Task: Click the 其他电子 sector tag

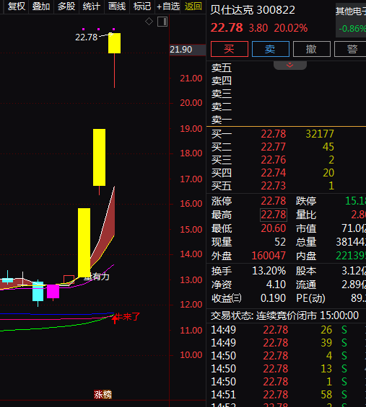Action: [351, 11]
